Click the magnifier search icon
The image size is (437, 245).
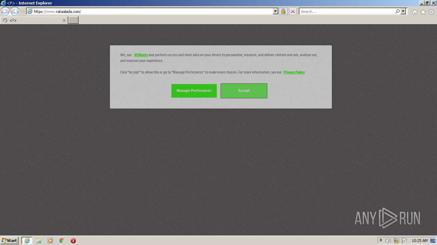coord(397,11)
